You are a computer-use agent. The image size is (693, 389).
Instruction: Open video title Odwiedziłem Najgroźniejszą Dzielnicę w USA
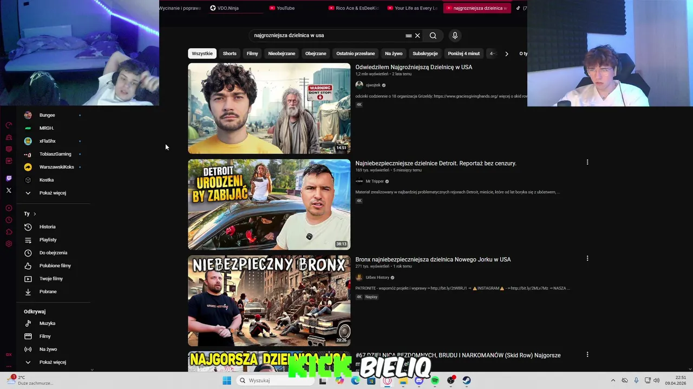(x=414, y=67)
